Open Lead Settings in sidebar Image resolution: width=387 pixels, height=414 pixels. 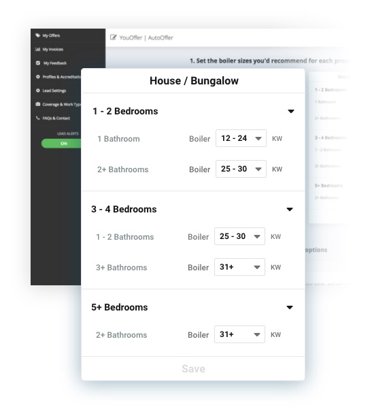54,91
